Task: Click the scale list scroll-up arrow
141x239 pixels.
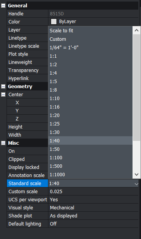Action: coord(136,30)
